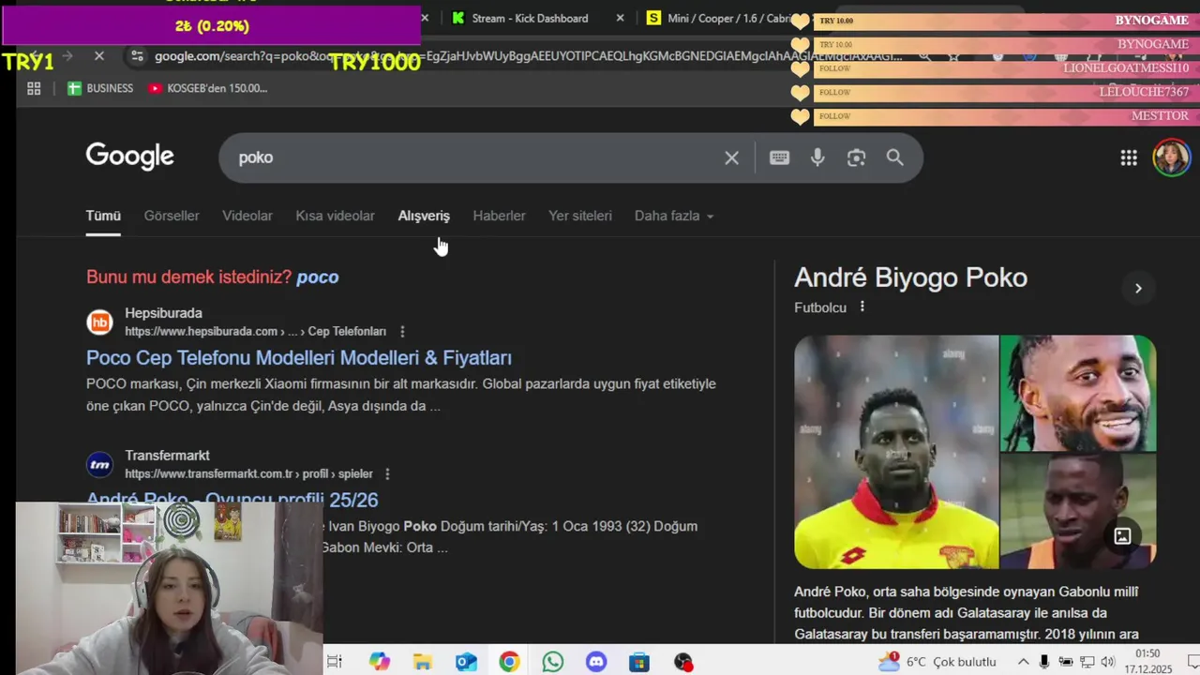Stop page loading in the browser toolbar
The image size is (1200, 675).
pos(98,56)
